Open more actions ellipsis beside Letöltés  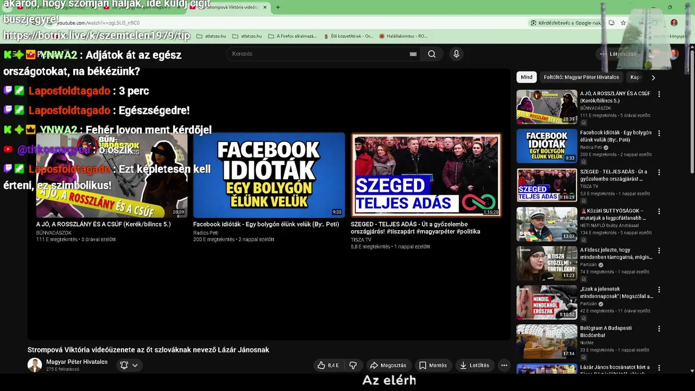point(504,365)
